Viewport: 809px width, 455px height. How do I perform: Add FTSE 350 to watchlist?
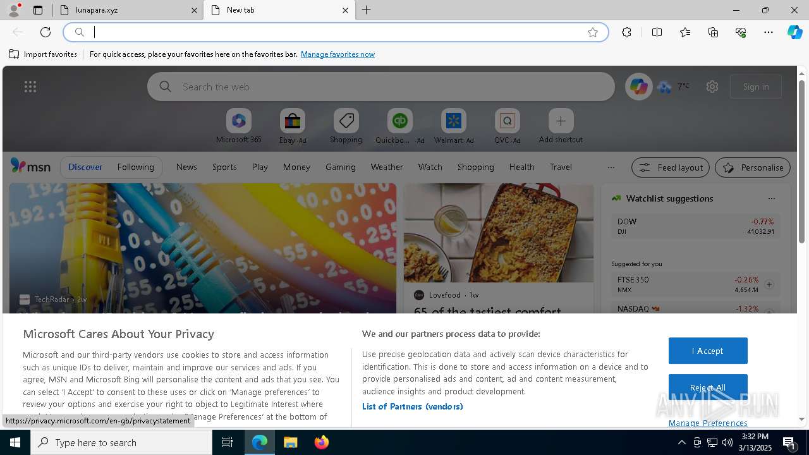[x=769, y=284]
